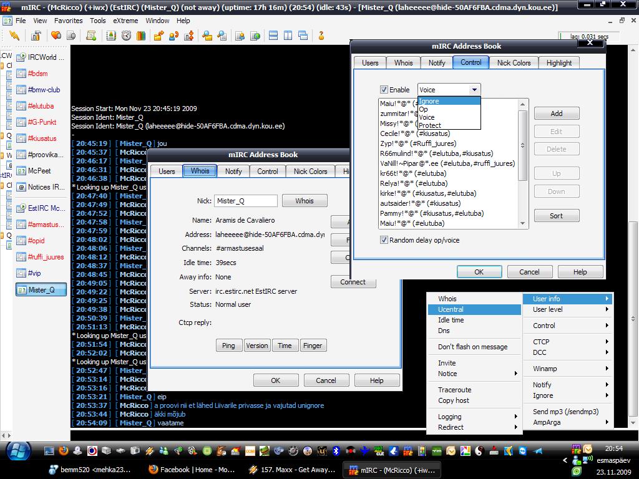Click the tile vertical windows toolbar icon
The width and height of the screenshot is (639, 479).
[x=288, y=36]
